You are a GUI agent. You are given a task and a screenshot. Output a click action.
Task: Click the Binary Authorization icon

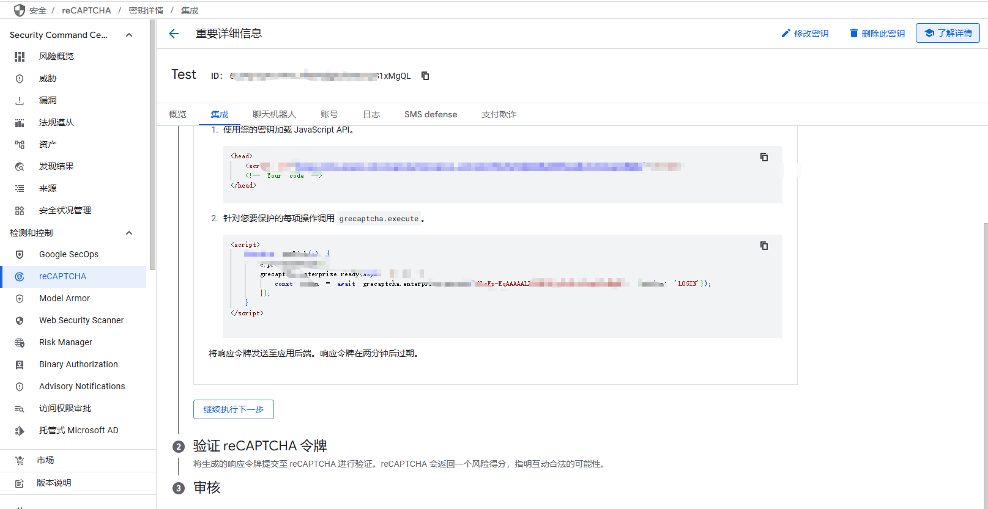pyautogui.click(x=20, y=364)
